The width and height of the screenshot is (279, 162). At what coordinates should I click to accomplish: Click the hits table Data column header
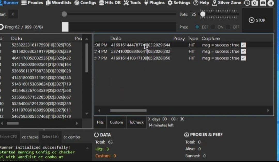point(116,38)
